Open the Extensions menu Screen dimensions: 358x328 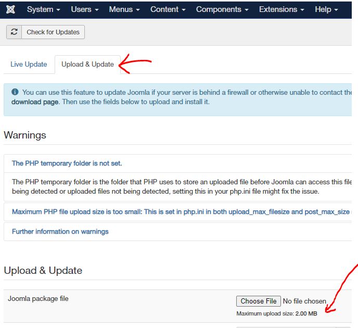pos(282,9)
